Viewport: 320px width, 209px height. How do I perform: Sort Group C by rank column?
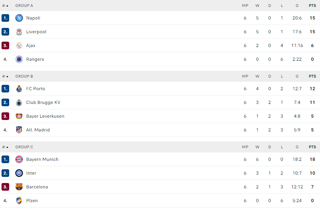tap(5, 147)
